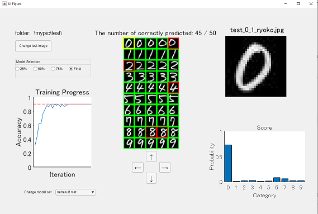Open the netresult.mat model set dropdown
The width and height of the screenshot is (318, 214).
75,192
